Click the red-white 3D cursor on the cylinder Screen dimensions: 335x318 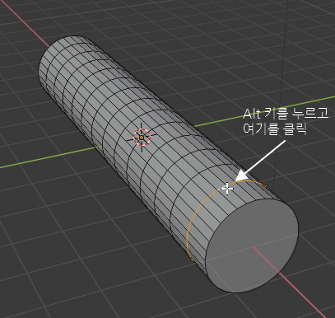point(142,138)
